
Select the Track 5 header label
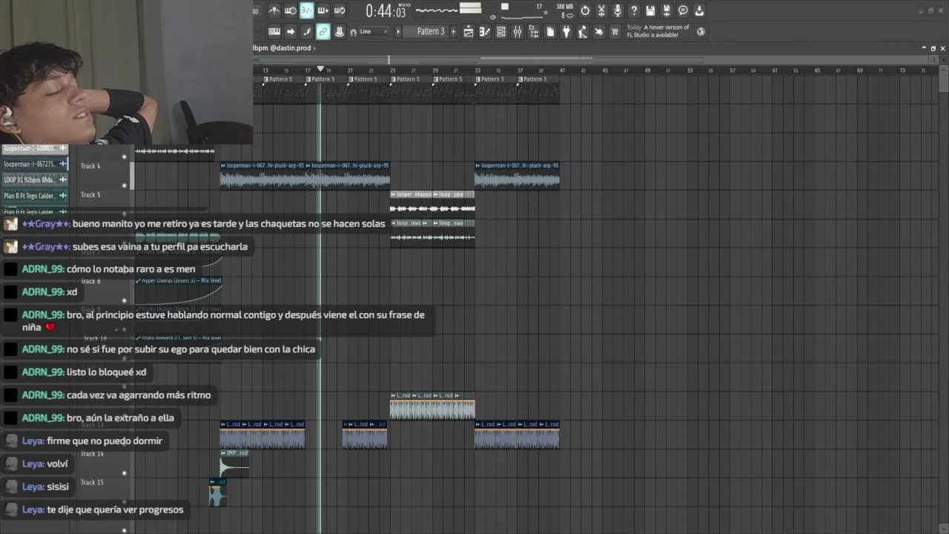tap(90, 195)
